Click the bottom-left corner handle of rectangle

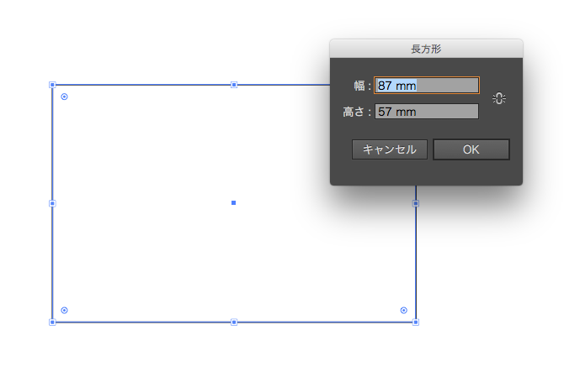[x=52, y=322]
